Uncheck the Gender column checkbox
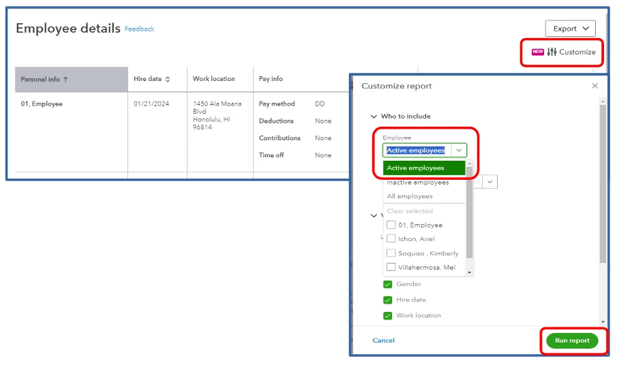Image resolution: width=617 pixels, height=365 pixels. (388, 284)
